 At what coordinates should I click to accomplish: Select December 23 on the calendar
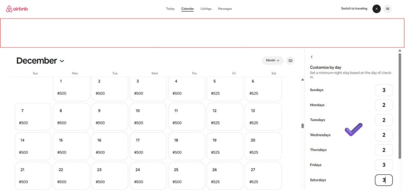(110, 176)
